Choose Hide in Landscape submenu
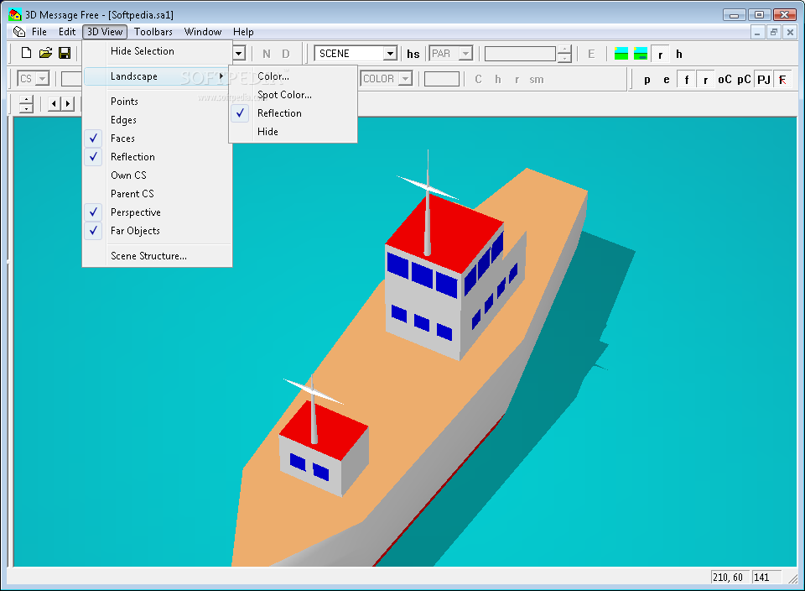The image size is (805, 591). click(293, 132)
